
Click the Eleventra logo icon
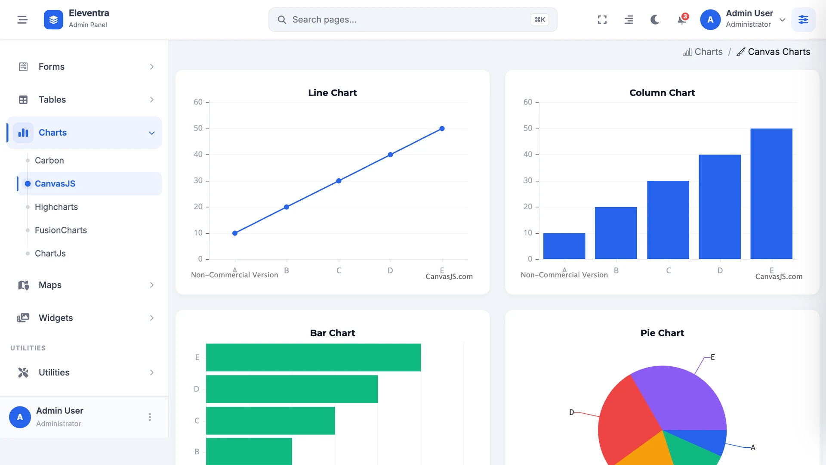(53, 20)
